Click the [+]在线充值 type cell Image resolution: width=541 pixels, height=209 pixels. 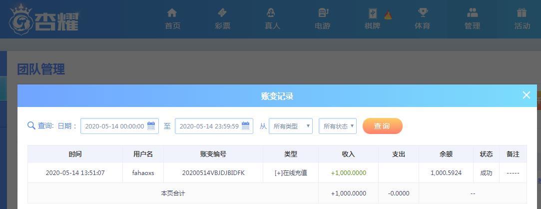[x=291, y=172]
